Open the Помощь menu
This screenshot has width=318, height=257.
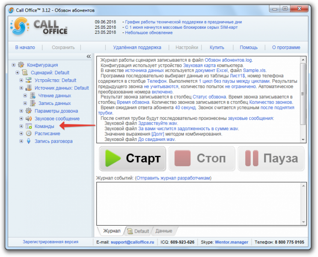pyautogui.click(x=249, y=48)
